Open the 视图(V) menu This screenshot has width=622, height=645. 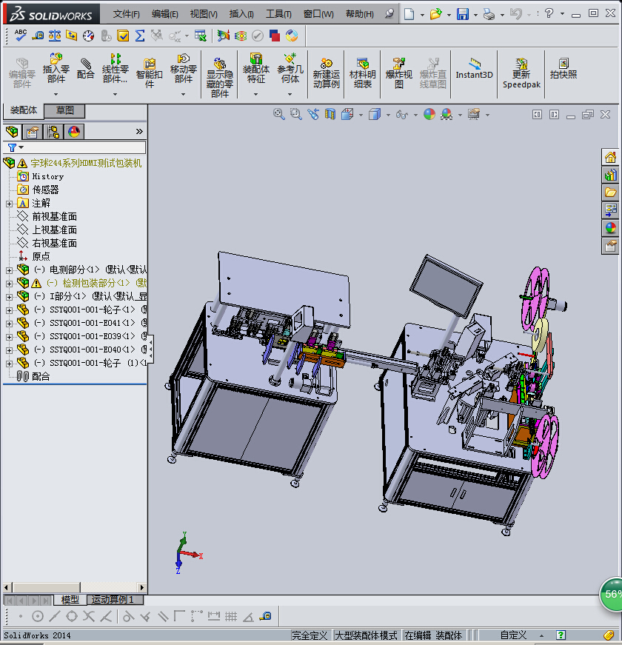pos(203,14)
